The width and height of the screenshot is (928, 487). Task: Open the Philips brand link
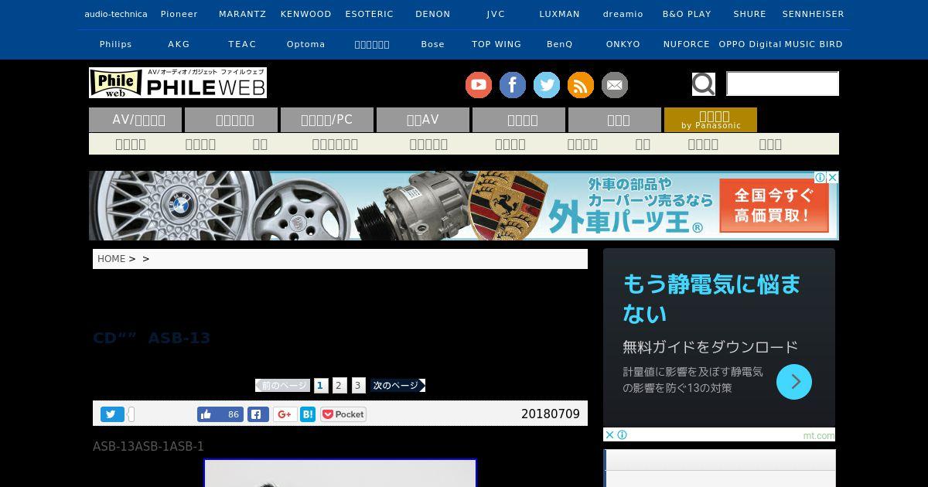click(x=116, y=44)
